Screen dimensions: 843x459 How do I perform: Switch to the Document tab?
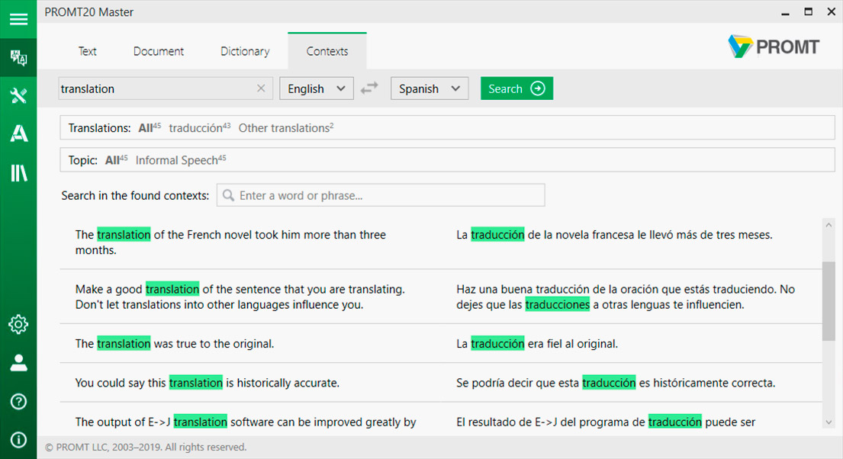coord(159,51)
